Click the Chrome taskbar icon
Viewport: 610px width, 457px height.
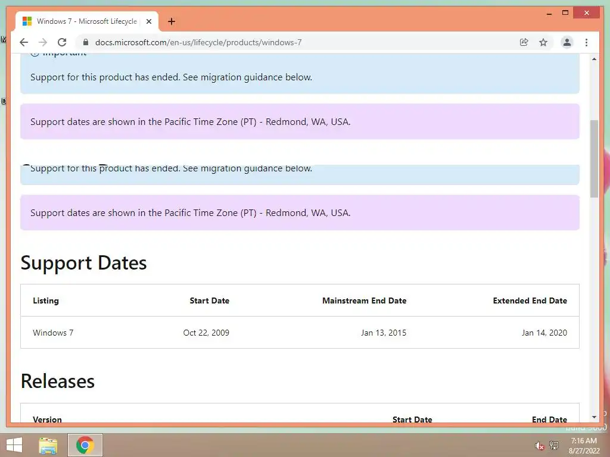click(85, 445)
